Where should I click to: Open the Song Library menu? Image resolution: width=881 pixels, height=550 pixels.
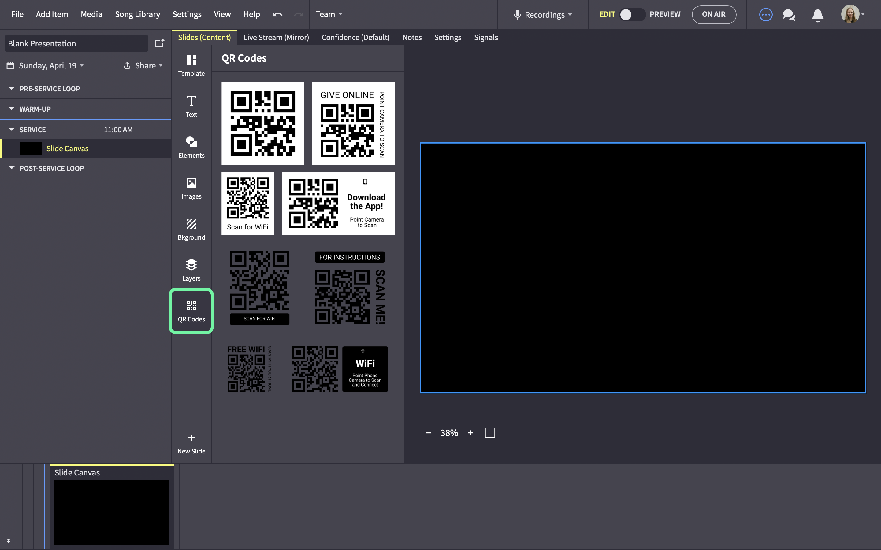[x=137, y=14]
